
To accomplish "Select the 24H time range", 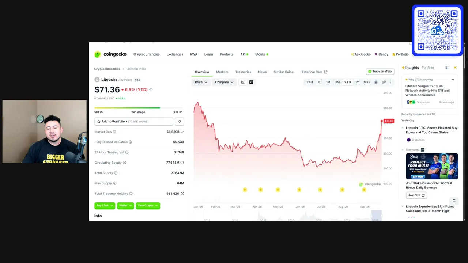I will [x=310, y=82].
